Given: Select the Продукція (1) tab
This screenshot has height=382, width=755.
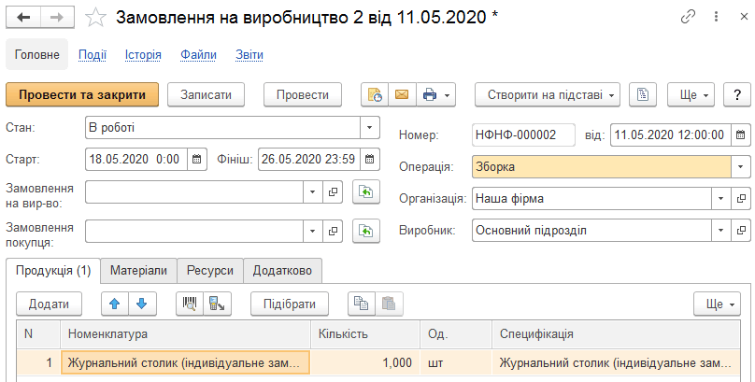Looking at the screenshot, I should (x=53, y=271).
